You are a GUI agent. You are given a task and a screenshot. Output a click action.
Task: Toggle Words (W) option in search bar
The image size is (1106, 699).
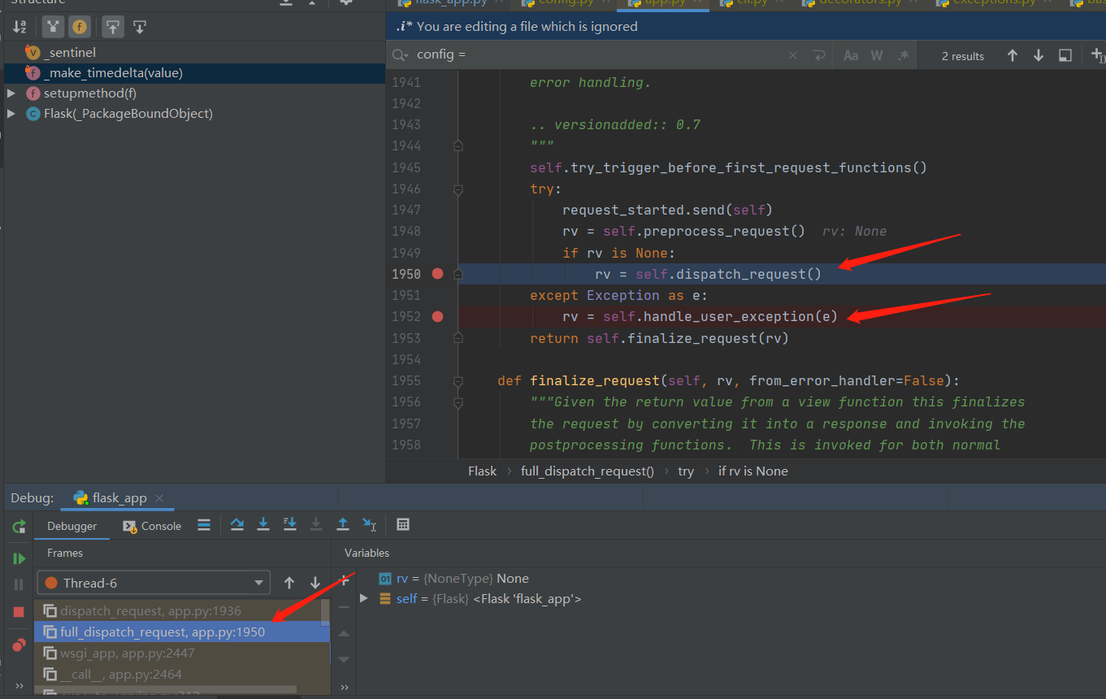tap(877, 56)
